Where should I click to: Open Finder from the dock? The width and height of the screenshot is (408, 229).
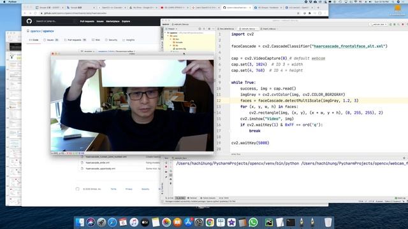(80, 222)
